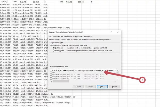The height and width of the screenshot is (107, 160).
Task: Select cell containing 676.47 in top row
Action: tap(4, 2)
